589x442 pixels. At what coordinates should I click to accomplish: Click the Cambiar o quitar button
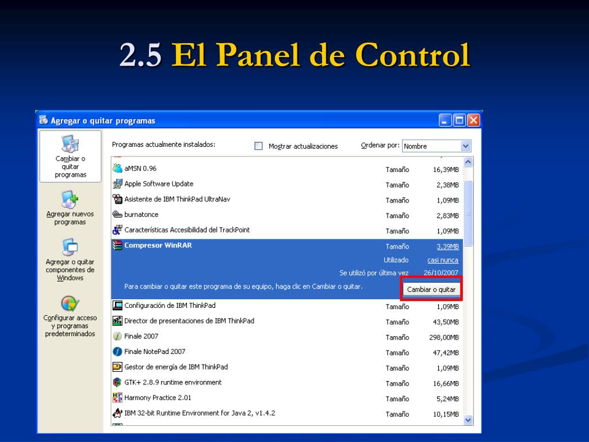click(431, 289)
